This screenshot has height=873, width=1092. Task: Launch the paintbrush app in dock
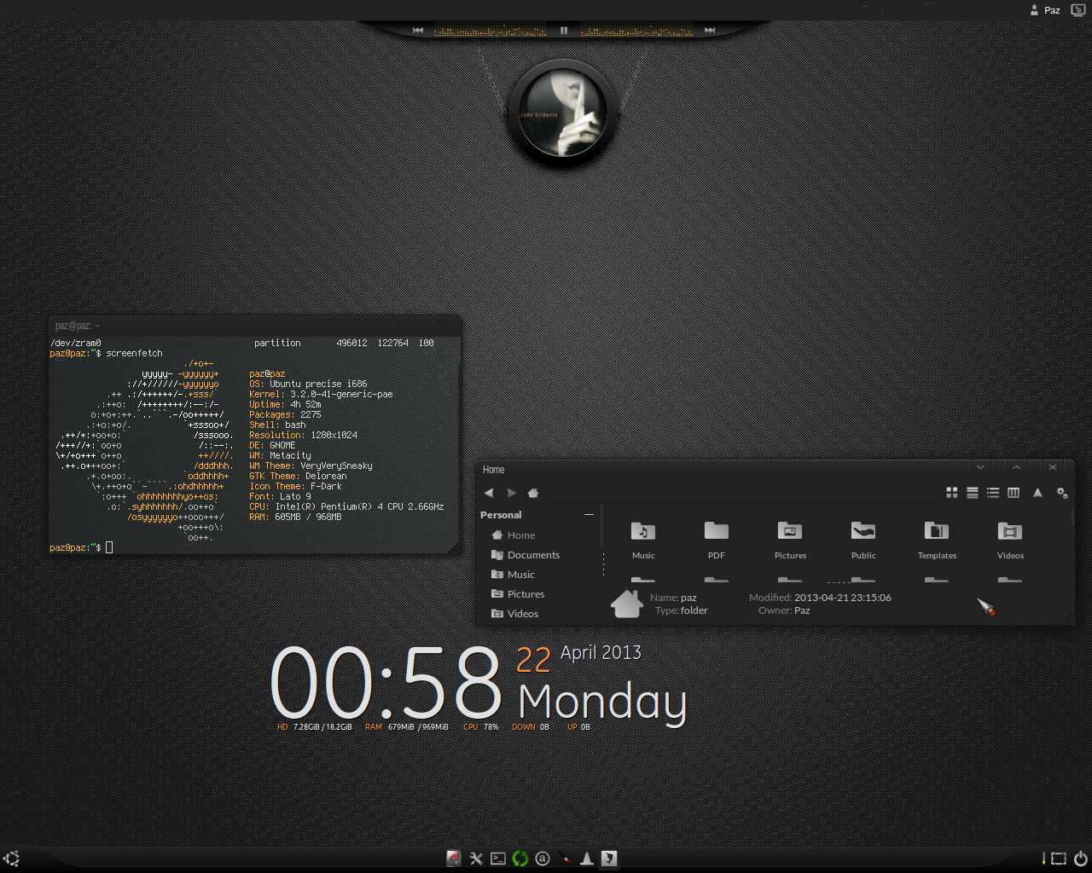[x=565, y=859]
